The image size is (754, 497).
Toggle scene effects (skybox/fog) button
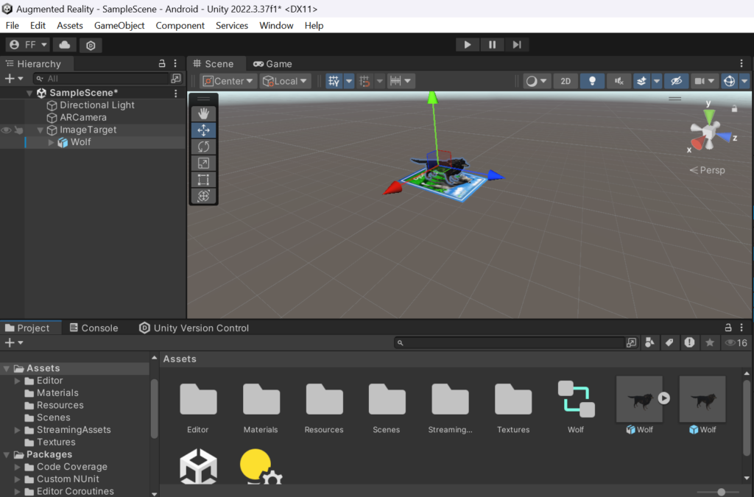click(x=641, y=81)
